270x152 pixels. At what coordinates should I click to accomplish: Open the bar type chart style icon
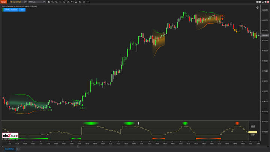[x=48, y=2]
